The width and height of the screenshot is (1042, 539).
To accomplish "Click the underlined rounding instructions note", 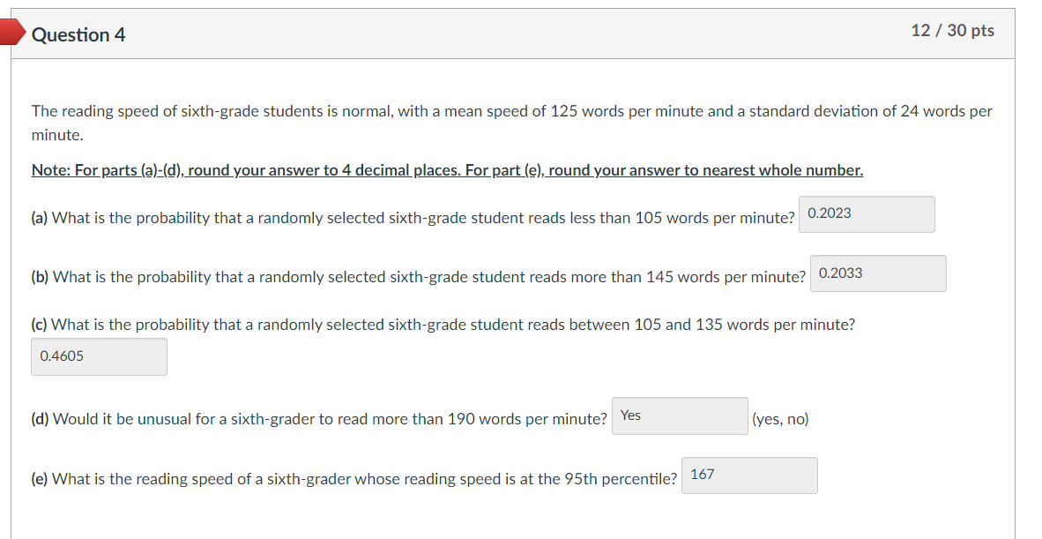I will pyautogui.click(x=446, y=169).
